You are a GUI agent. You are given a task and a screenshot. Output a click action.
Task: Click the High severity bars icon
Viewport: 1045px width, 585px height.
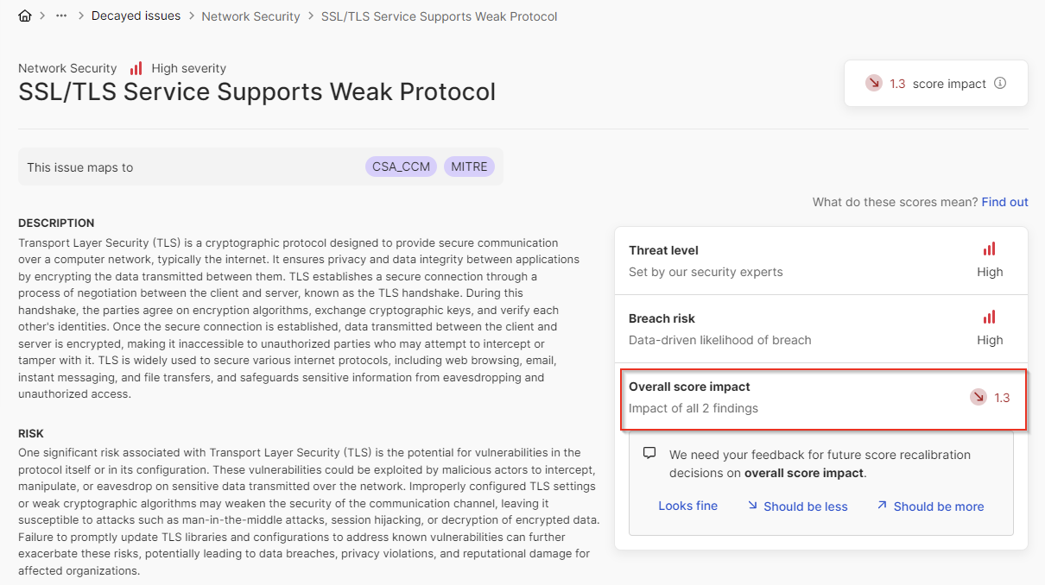click(x=136, y=68)
